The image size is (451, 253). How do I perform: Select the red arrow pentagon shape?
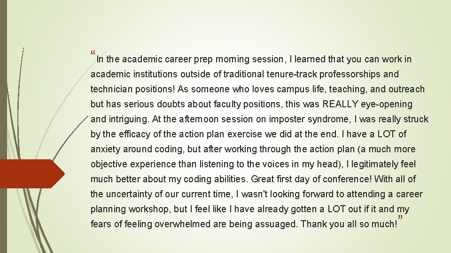(32, 174)
